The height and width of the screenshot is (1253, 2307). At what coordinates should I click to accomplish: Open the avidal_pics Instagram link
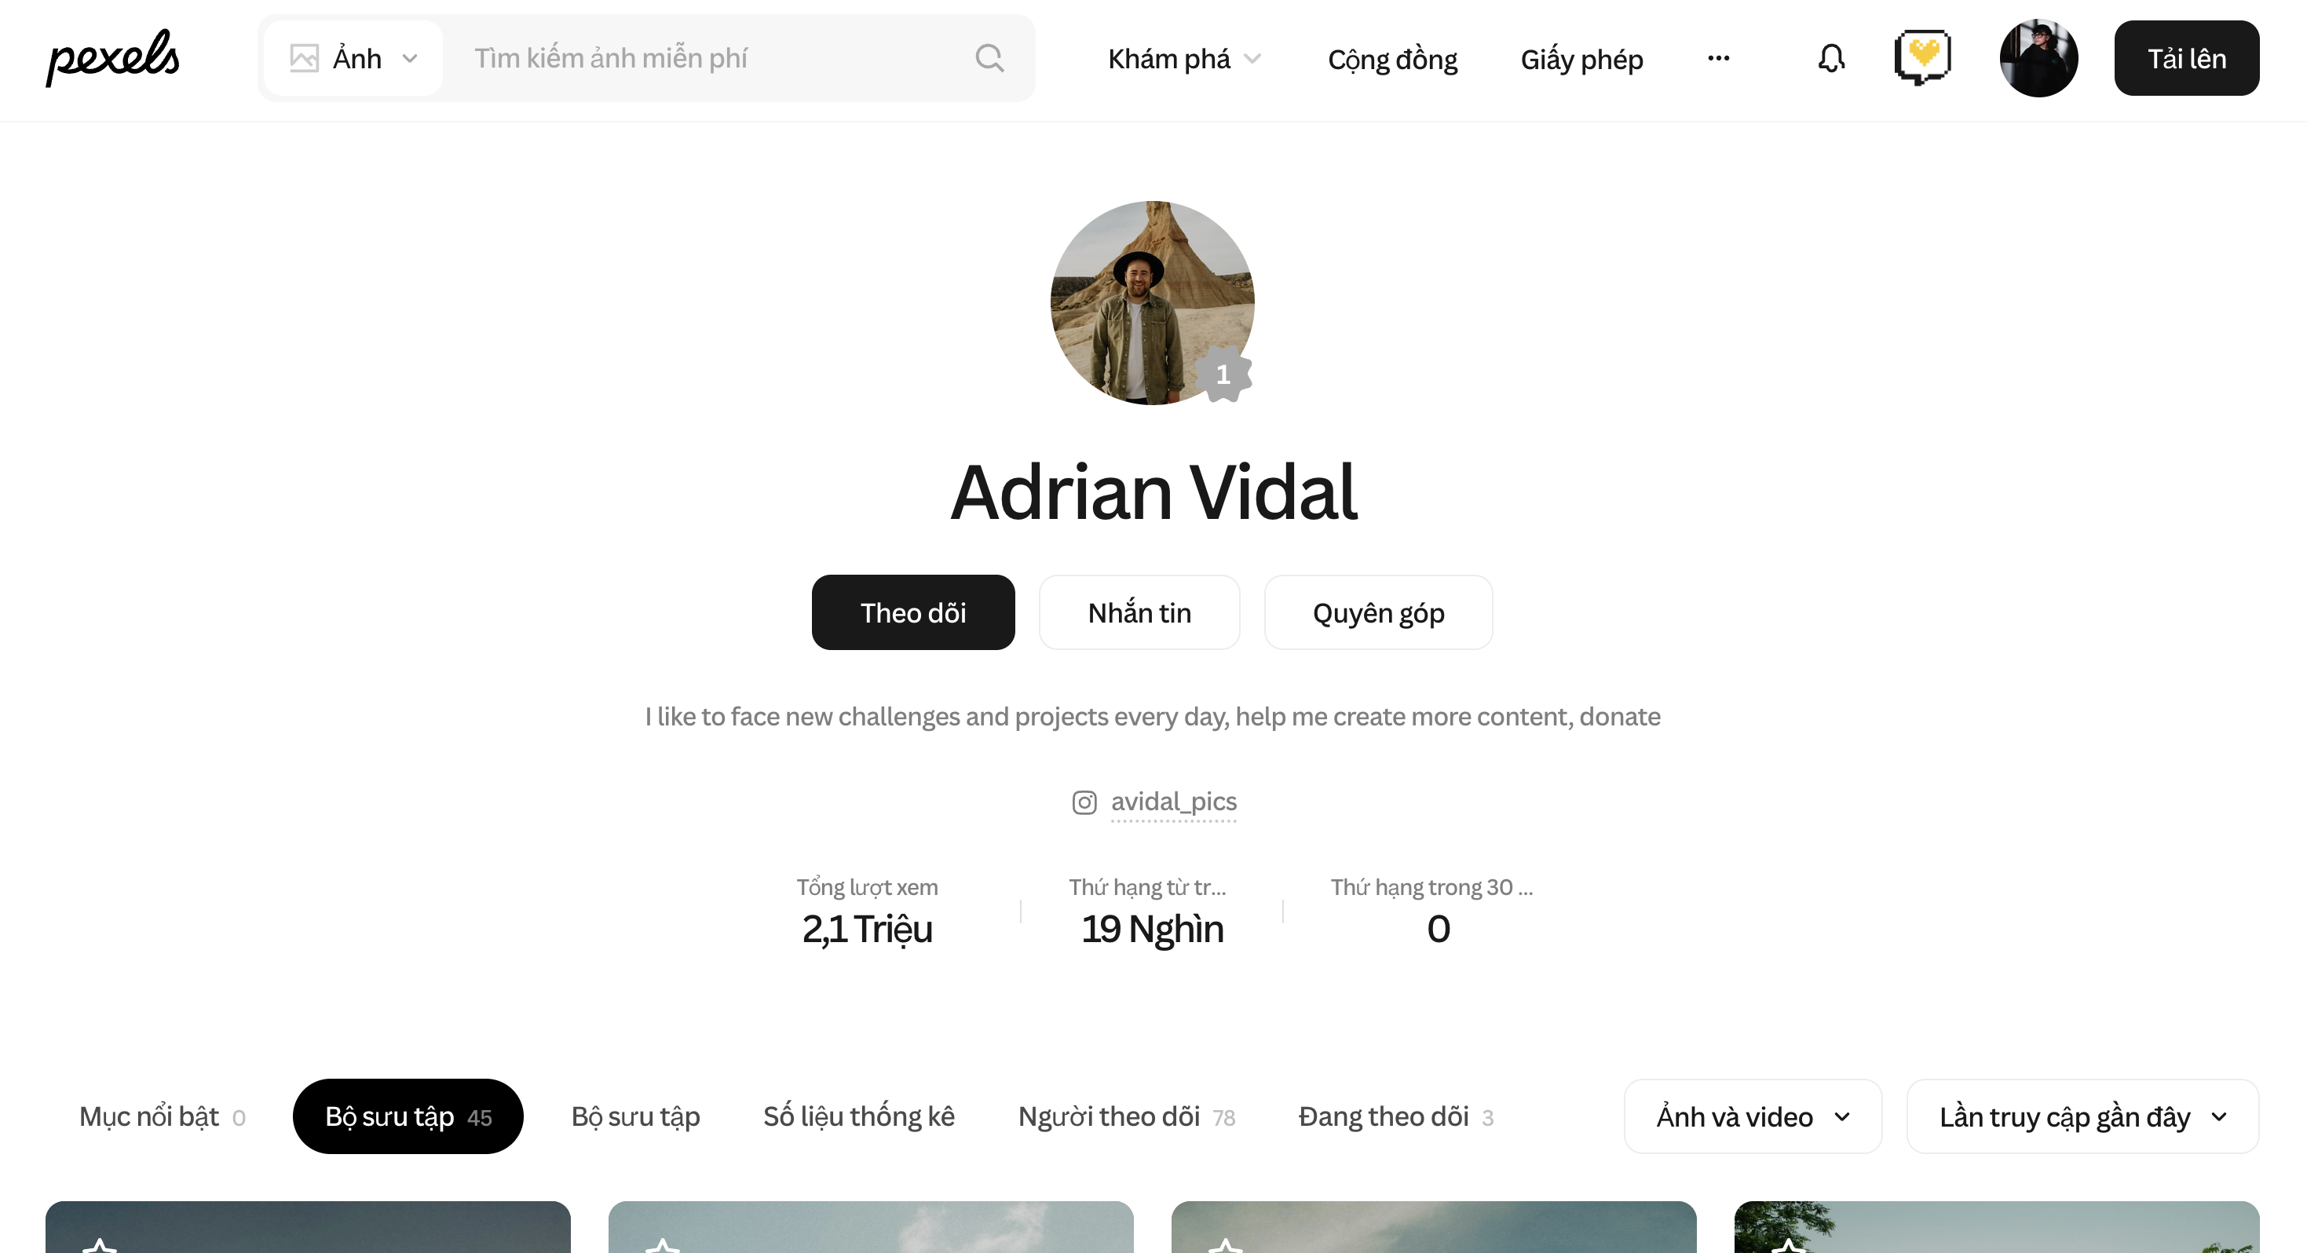(1173, 802)
